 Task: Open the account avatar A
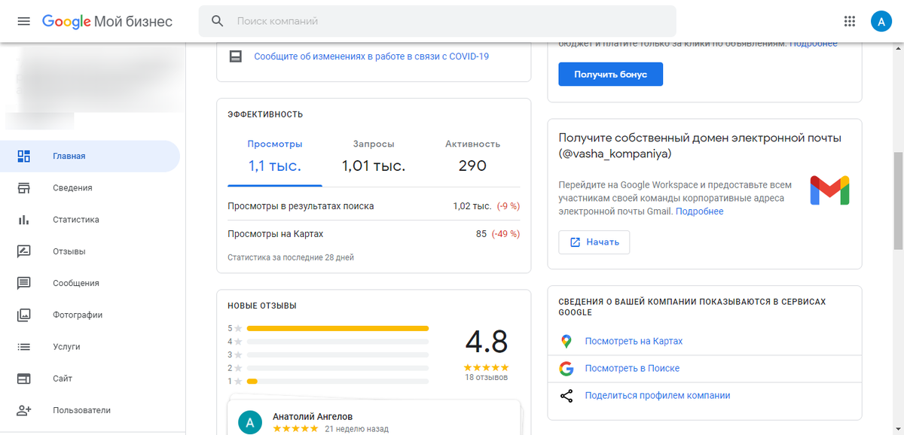pyautogui.click(x=881, y=21)
